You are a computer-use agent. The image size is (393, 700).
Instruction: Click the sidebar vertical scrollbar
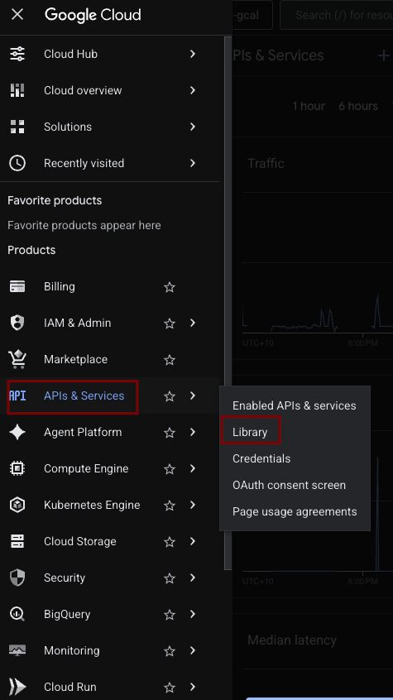point(228,304)
